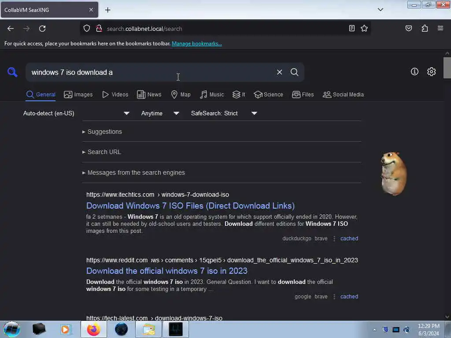Screen dimensions: 451x338
Task: Open the file explorer taskbar icon
Action: (149, 329)
